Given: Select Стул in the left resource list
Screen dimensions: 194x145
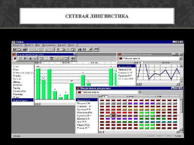Looking at the screenshot, I should pos(16,70).
